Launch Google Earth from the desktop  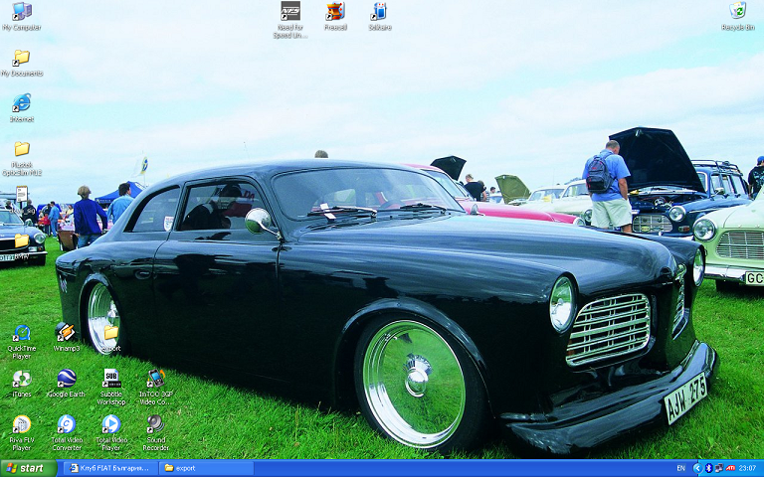(x=66, y=379)
